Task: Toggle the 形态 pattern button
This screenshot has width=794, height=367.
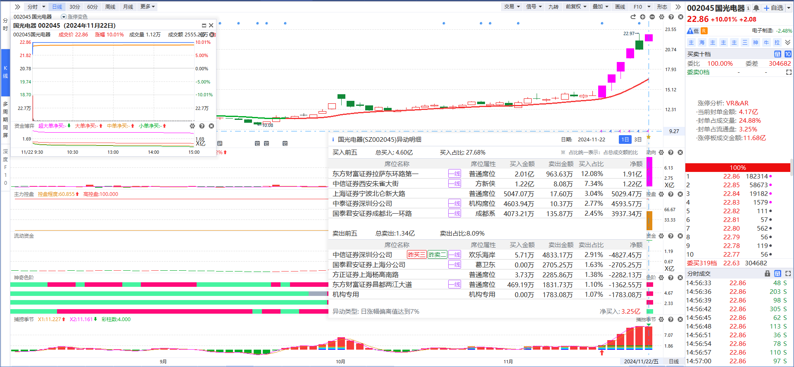Action: coord(662,7)
